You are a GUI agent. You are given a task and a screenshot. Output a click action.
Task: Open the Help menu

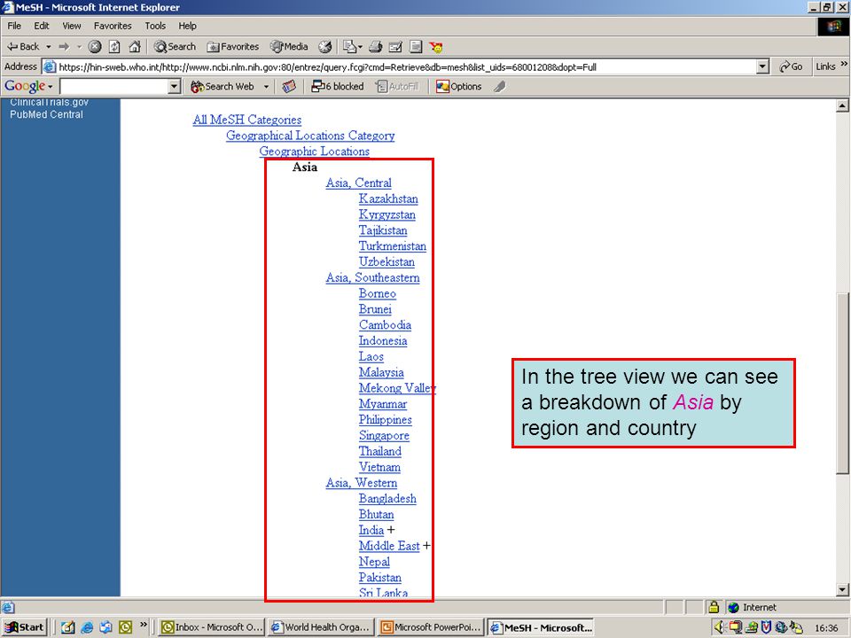187,26
